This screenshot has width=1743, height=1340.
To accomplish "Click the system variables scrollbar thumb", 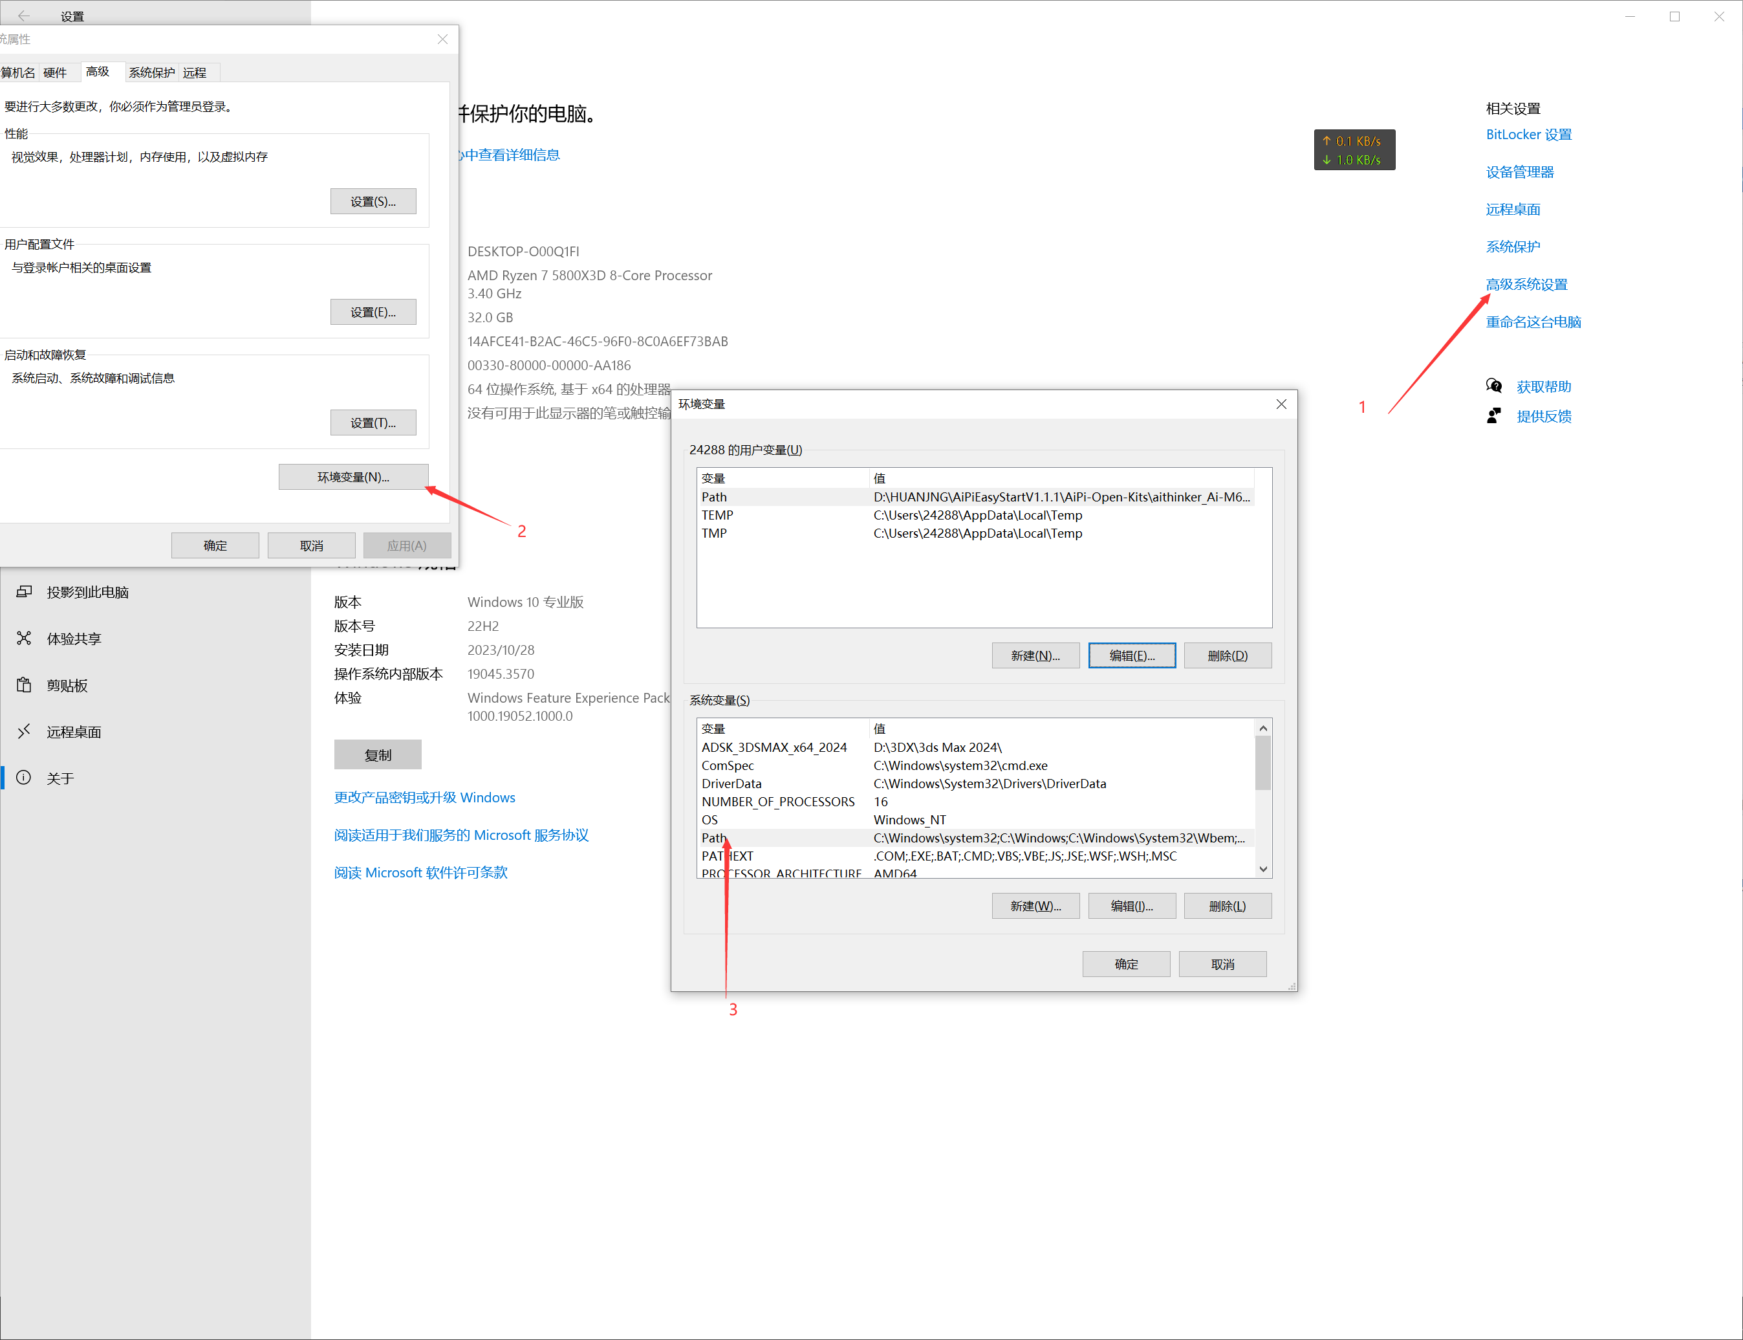I will pos(1263,762).
